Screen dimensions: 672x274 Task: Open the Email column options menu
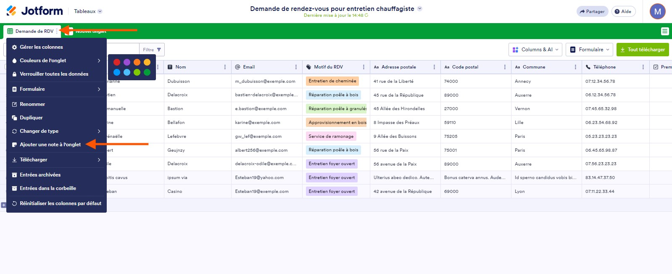click(x=296, y=67)
